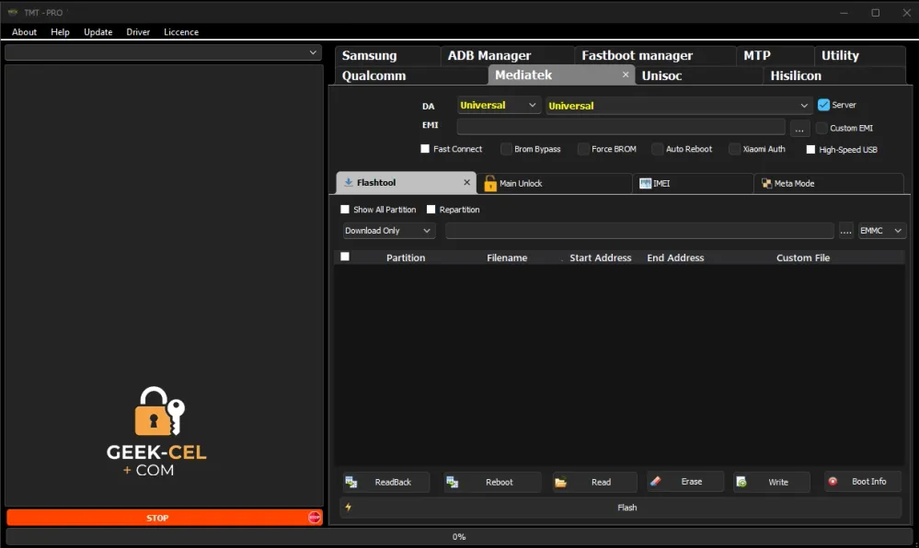Image resolution: width=919 pixels, height=548 pixels.
Task: Enable High-Speed USB checkbox
Action: (810, 150)
